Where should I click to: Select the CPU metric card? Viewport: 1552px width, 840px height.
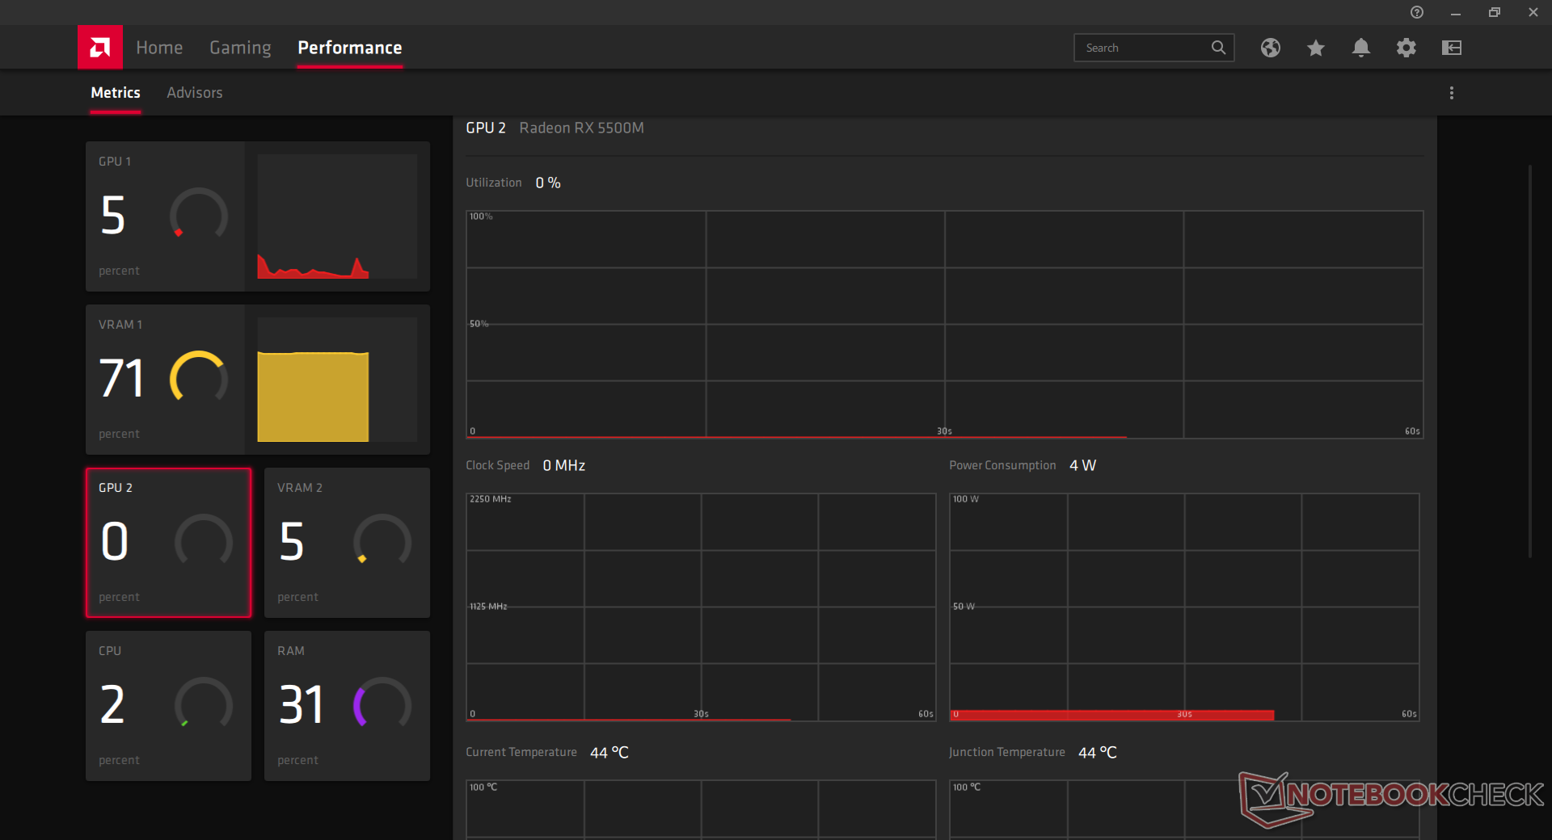point(169,706)
